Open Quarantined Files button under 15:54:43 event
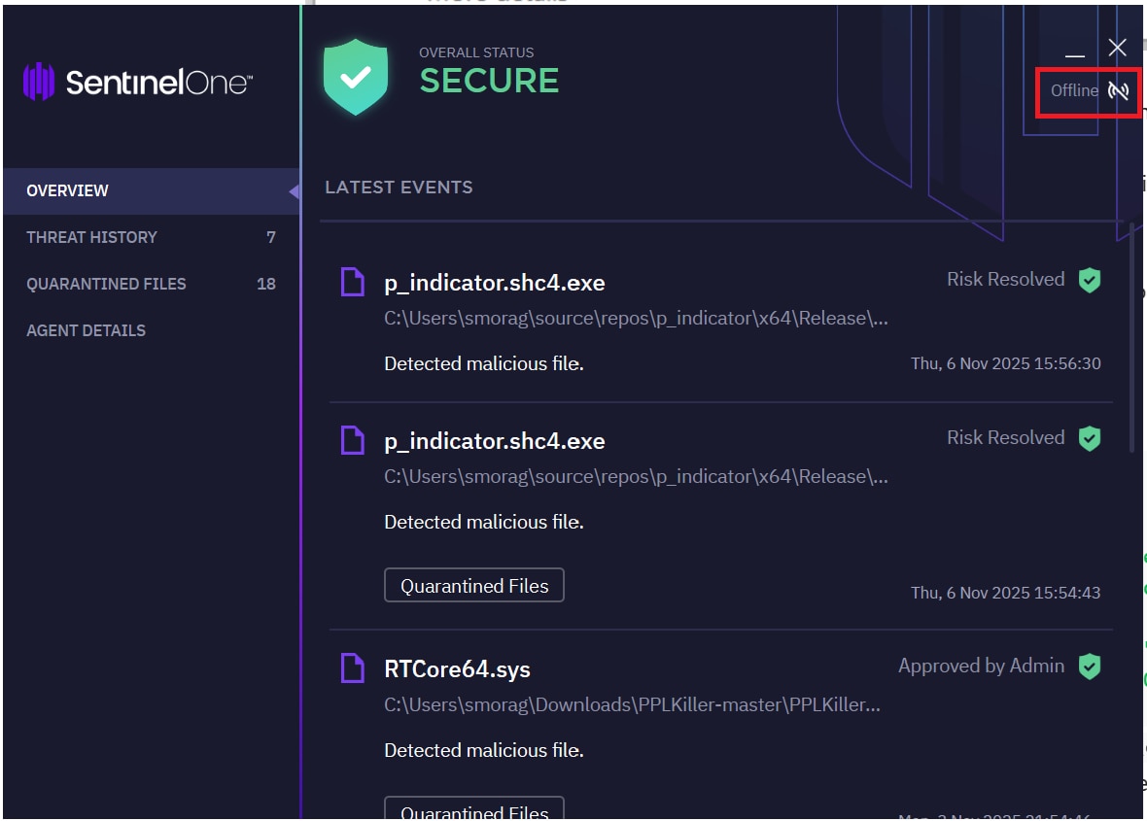1147x821 pixels. 474,586
